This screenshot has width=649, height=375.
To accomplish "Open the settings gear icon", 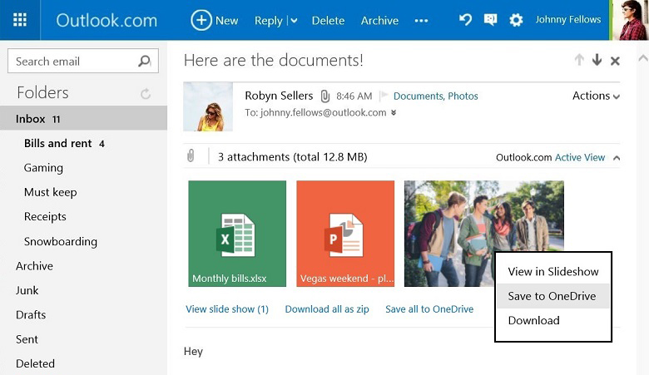I will [x=516, y=20].
